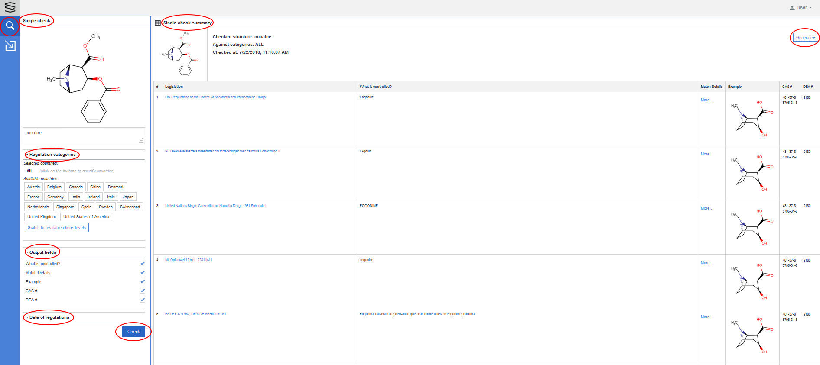Click the user account icon at top right
The image size is (820, 365).
click(792, 8)
